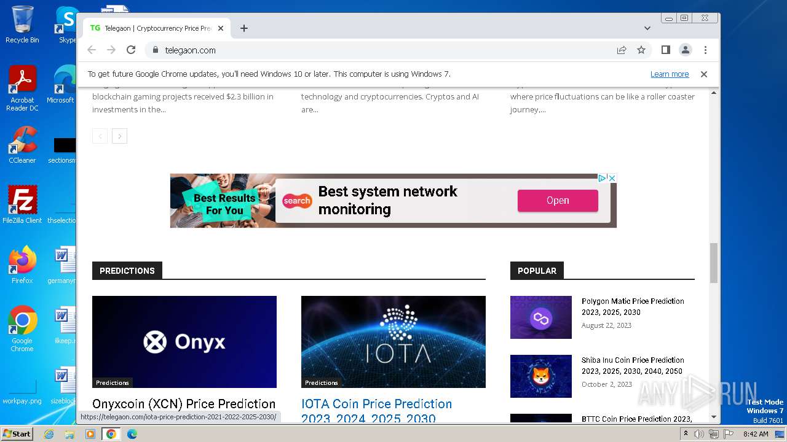The width and height of the screenshot is (787, 442).
Task: Click scrollbar up arrow
Action: tap(714, 93)
